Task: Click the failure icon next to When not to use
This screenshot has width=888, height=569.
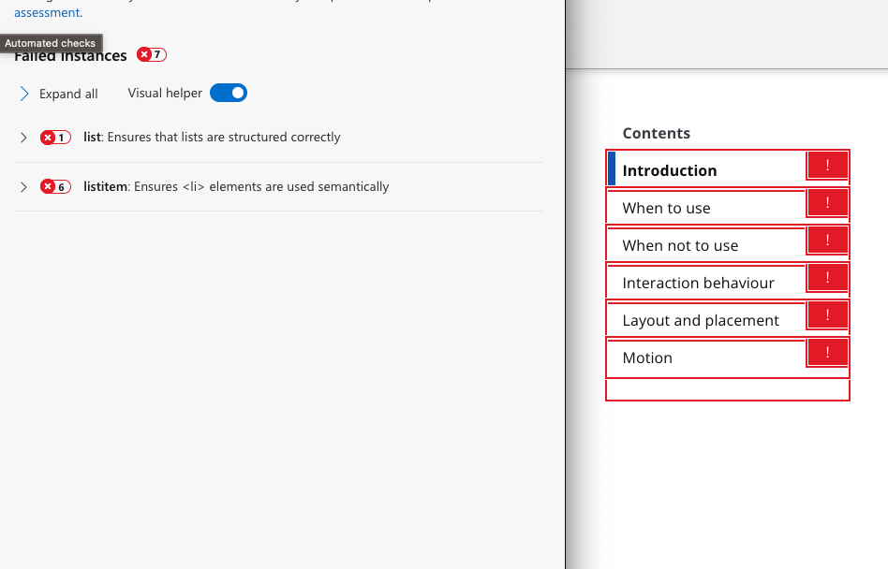Action: click(827, 240)
